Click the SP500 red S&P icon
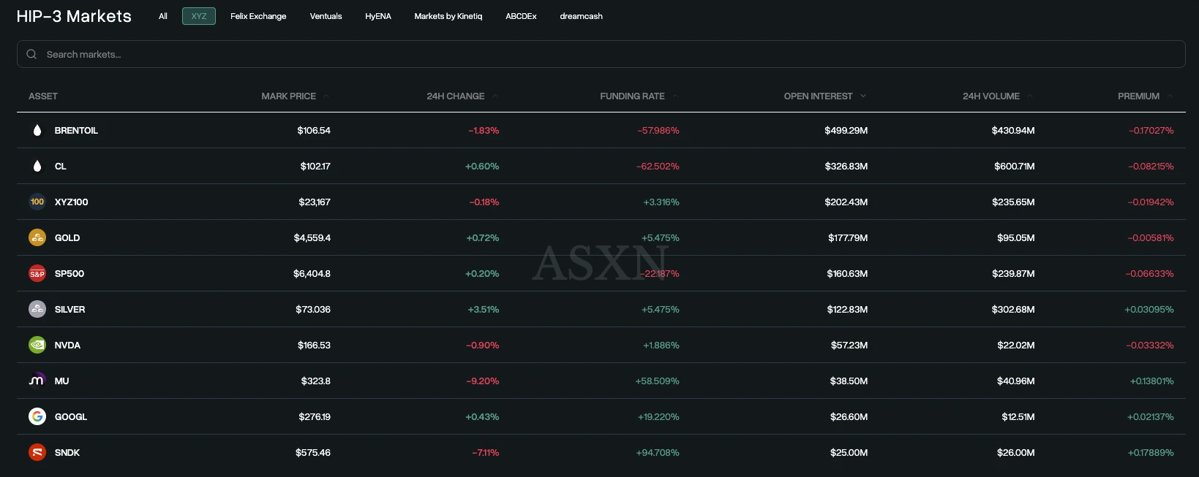The width and height of the screenshot is (1199, 477). point(37,274)
